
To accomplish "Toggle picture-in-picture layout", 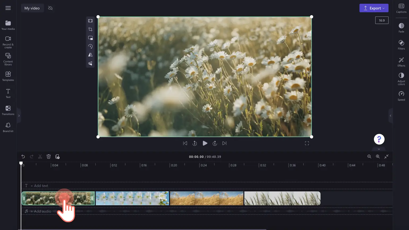I will tap(90, 38).
